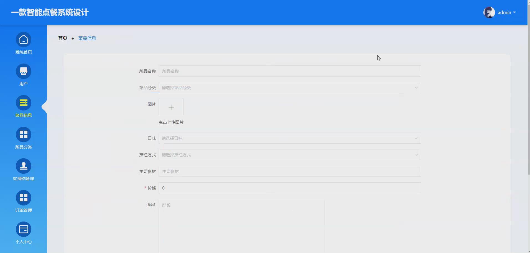Select the 用户 sidebar icon
The height and width of the screenshot is (253, 530).
[x=24, y=75]
